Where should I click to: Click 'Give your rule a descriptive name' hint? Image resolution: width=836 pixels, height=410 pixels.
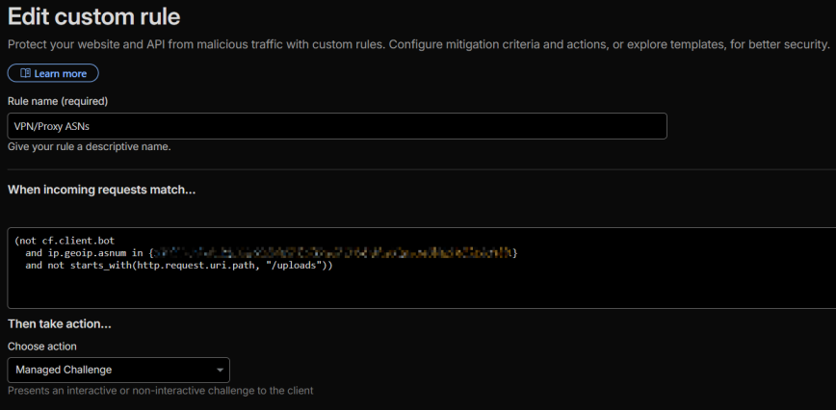89,147
